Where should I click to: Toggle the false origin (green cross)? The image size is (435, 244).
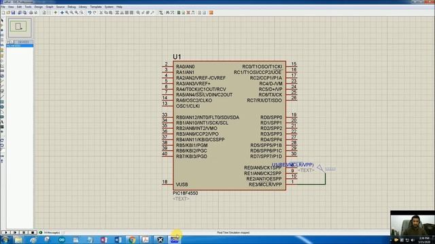tap(56, 13)
